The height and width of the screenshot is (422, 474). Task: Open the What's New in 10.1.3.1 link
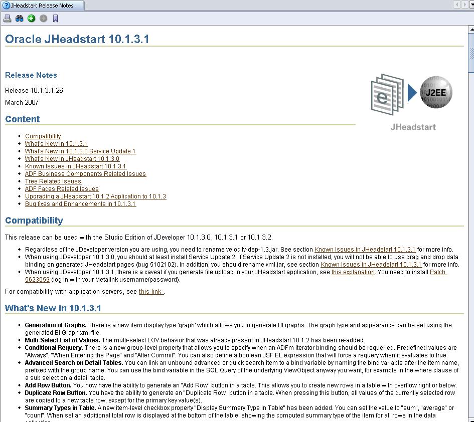pos(56,144)
